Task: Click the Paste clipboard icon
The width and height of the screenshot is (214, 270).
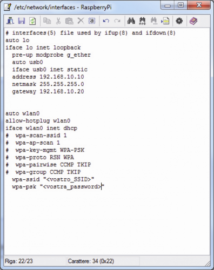Action: 69,21
